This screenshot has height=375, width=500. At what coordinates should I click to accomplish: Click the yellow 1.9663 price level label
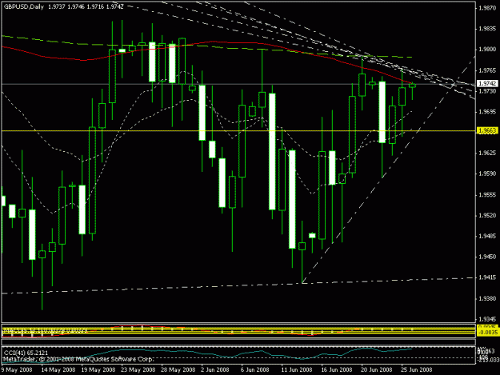(x=487, y=130)
